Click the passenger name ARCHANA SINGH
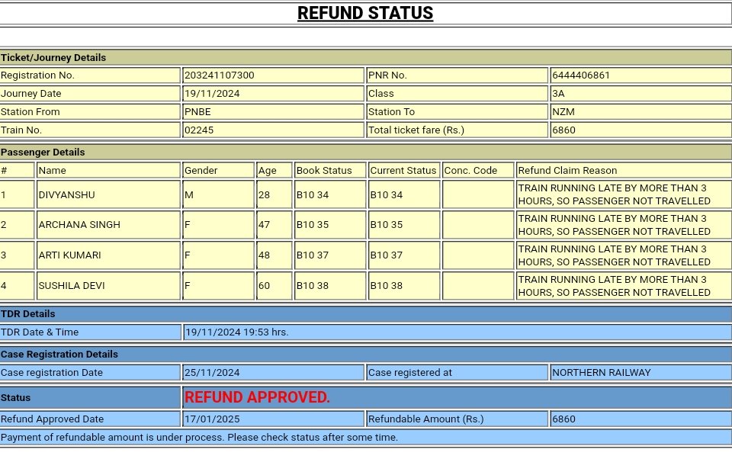This screenshot has width=732, height=459. coord(79,225)
